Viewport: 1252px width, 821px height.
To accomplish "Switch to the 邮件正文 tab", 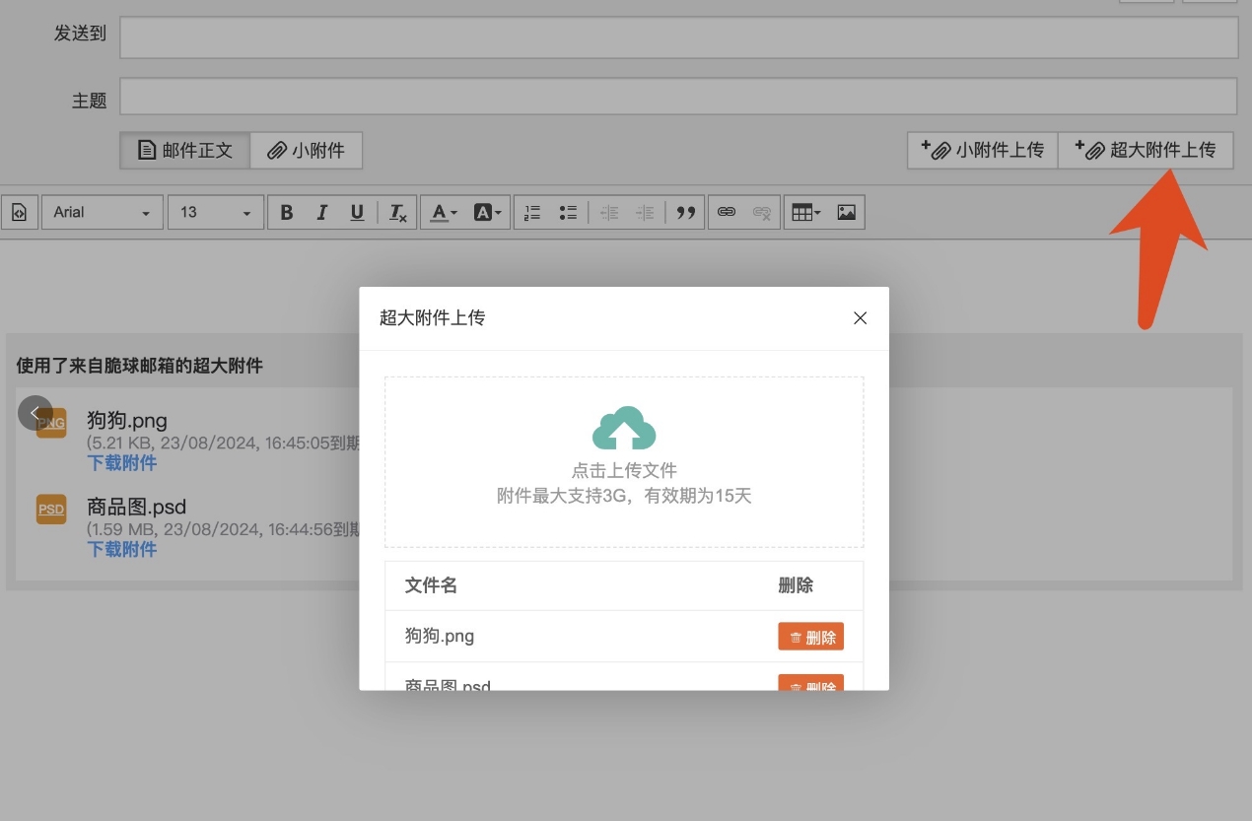I will tap(183, 150).
